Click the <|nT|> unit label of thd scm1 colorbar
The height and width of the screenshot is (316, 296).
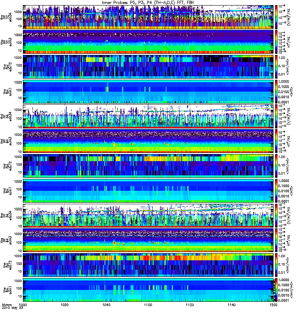click(x=291, y=191)
